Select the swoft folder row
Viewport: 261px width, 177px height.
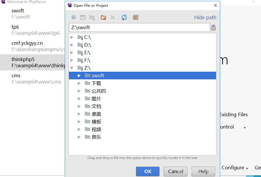pos(142,76)
